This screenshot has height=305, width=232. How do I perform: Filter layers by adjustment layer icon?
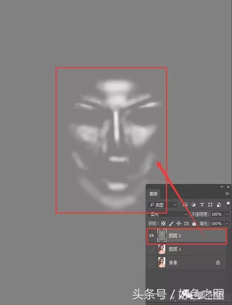[x=194, y=205]
